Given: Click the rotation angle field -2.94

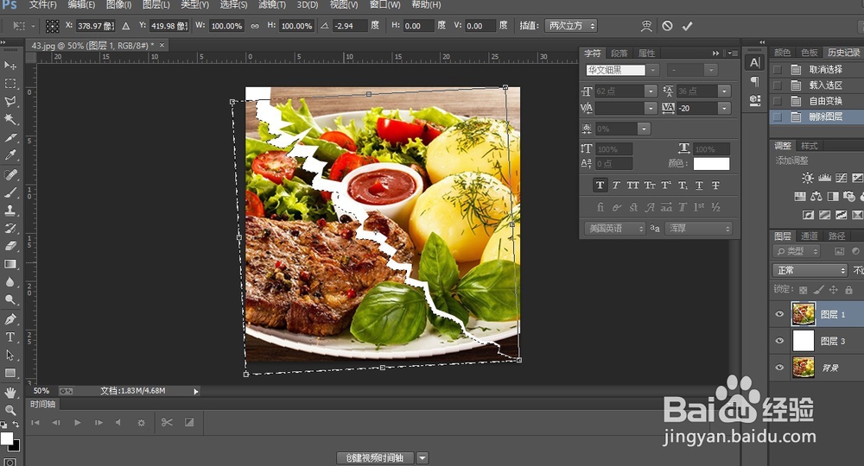Looking at the screenshot, I should pos(349,26).
